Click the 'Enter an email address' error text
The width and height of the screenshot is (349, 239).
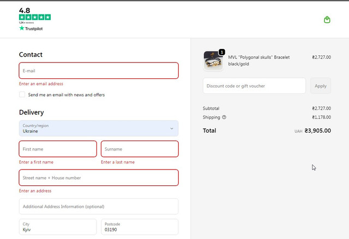(x=41, y=84)
